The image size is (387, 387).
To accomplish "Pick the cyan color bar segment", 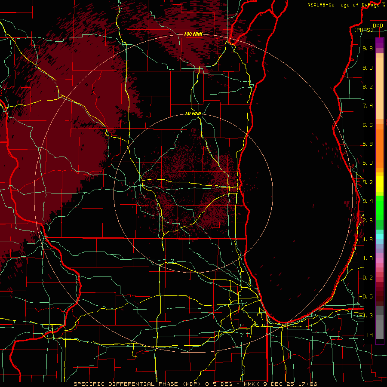I will coord(380,236).
